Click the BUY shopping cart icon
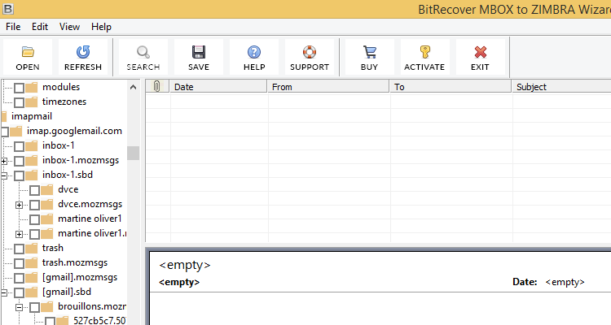 pos(369,52)
